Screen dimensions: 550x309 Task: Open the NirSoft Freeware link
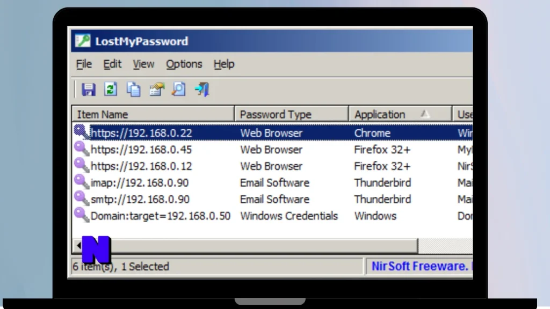point(420,266)
